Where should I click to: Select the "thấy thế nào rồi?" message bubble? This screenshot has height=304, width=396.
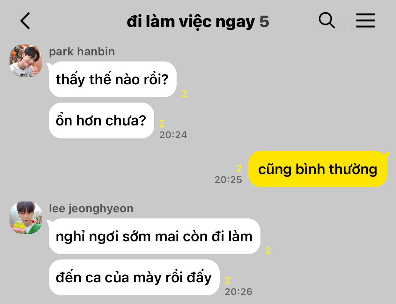(x=113, y=80)
